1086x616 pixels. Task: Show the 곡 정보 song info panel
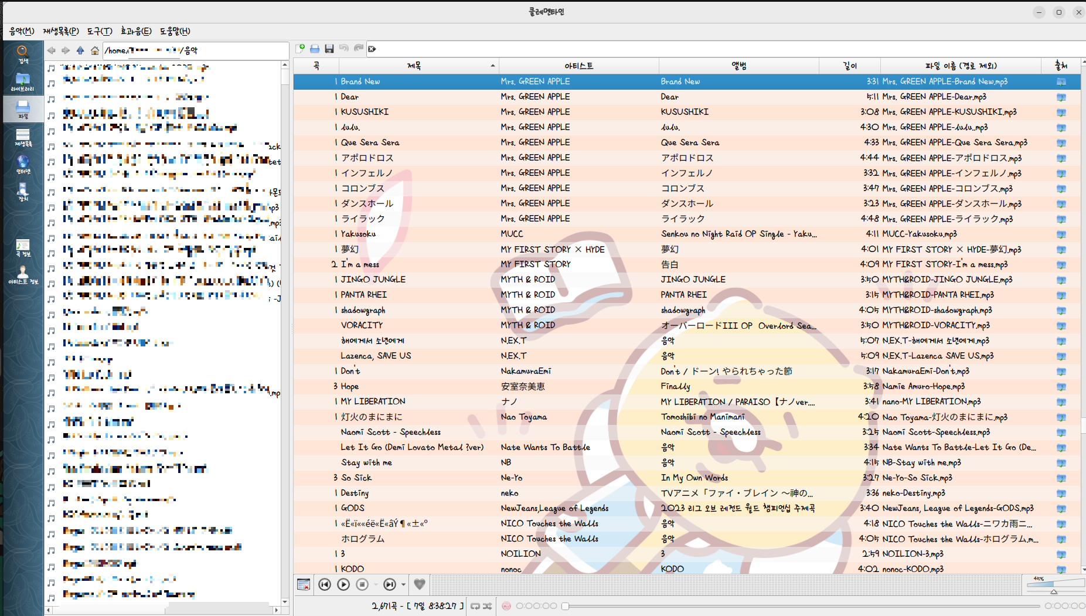(x=23, y=248)
